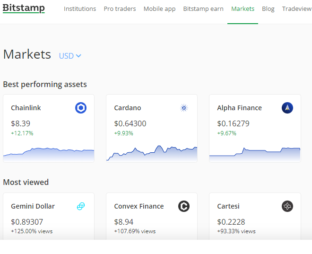Click the Alpha Finance coin icon
The image size is (312, 254).
coord(287,108)
